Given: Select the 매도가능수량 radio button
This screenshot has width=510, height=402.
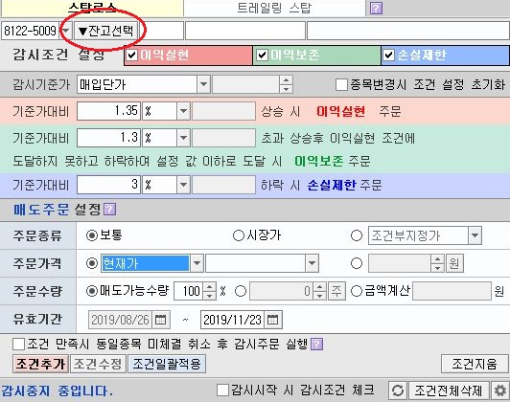Looking at the screenshot, I should (92, 291).
